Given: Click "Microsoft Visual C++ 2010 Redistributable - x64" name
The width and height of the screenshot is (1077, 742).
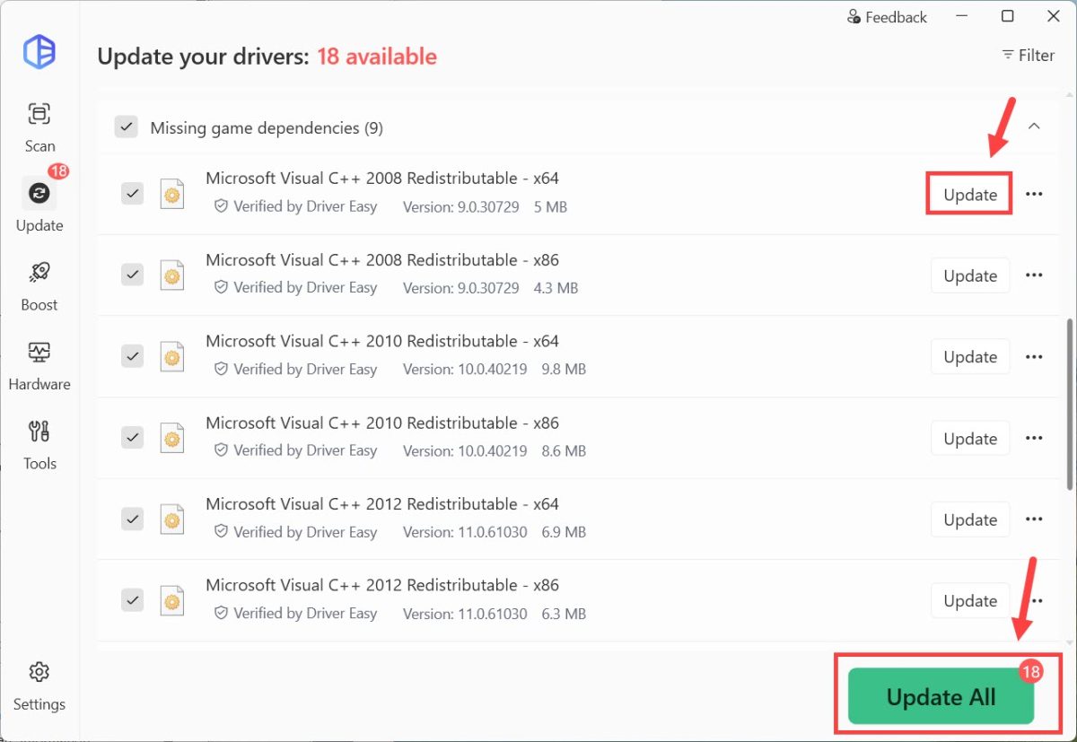Looking at the screenshot, I should click(x=382, y=341).
